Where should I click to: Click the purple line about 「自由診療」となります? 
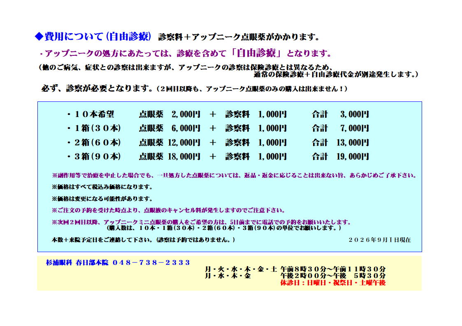186,53
